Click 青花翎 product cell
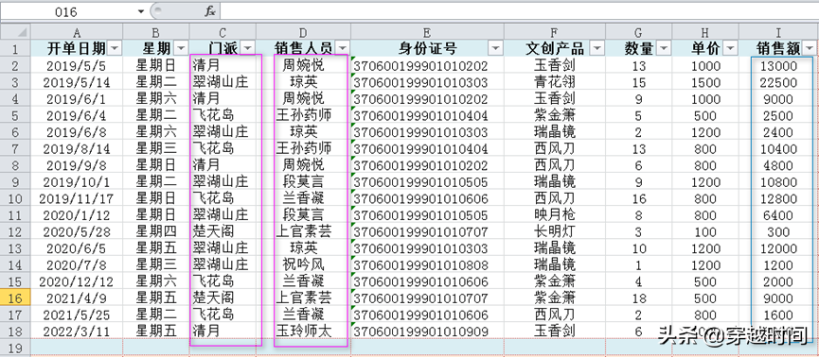The width and height of the screenshot is (819, 357). pyautogui.click(x=555, y=82)
